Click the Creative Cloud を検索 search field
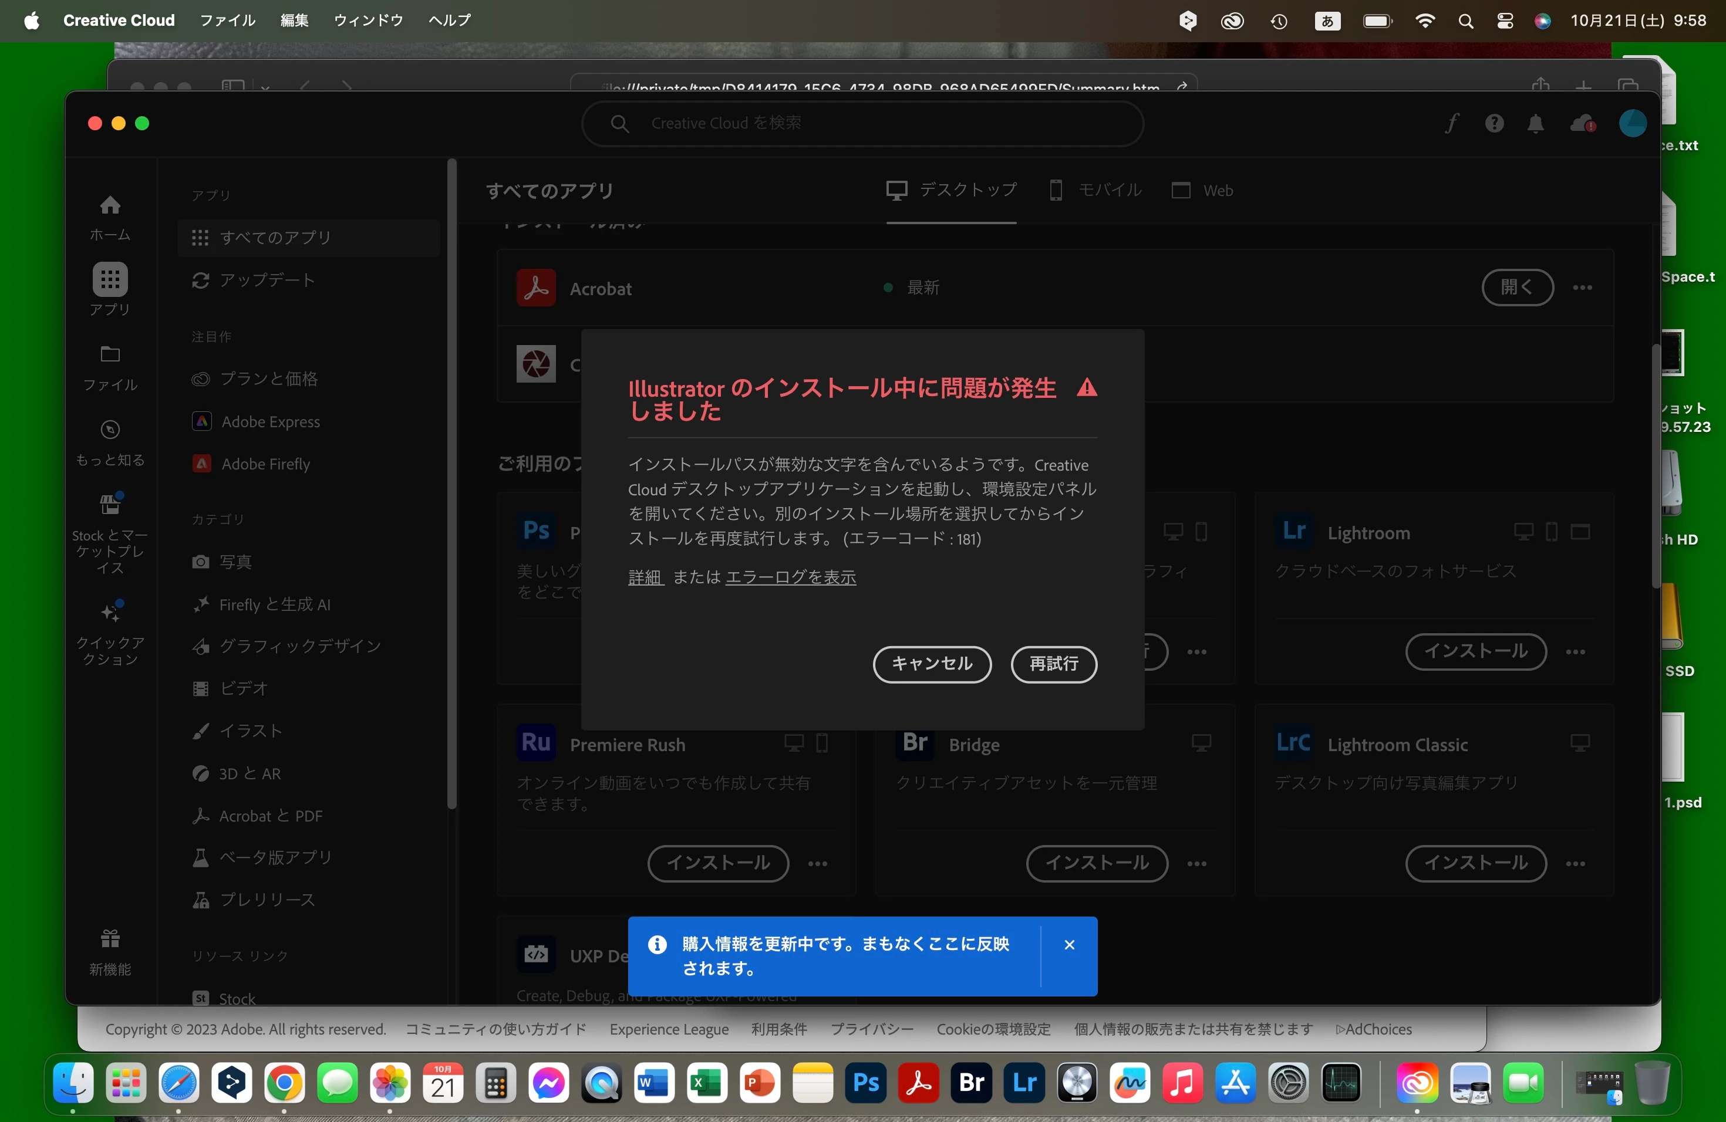The image size is (1726, 1122). tap(862, 123)
